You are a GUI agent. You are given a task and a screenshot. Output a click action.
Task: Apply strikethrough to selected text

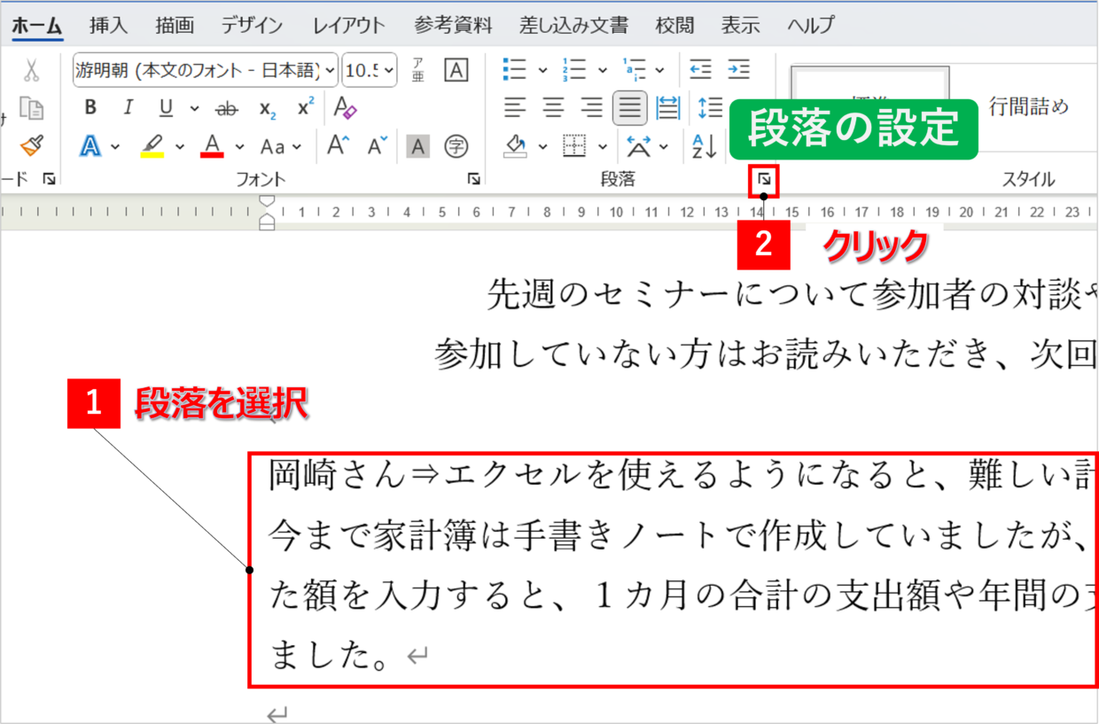click(x=228, y=108)
